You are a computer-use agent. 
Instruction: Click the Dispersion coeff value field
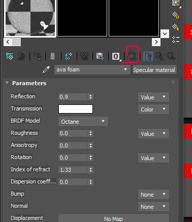(x=73, y=182)
